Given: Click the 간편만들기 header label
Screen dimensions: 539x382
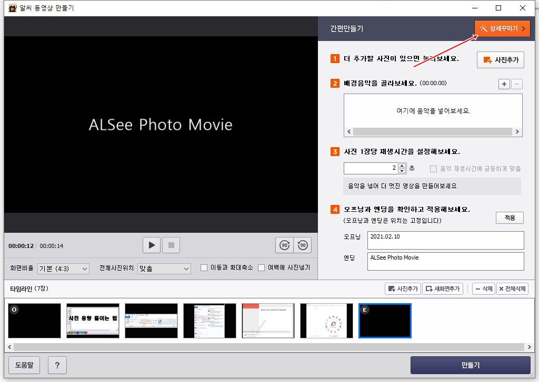Looking at the screenshot, I should tap(346, 29).
